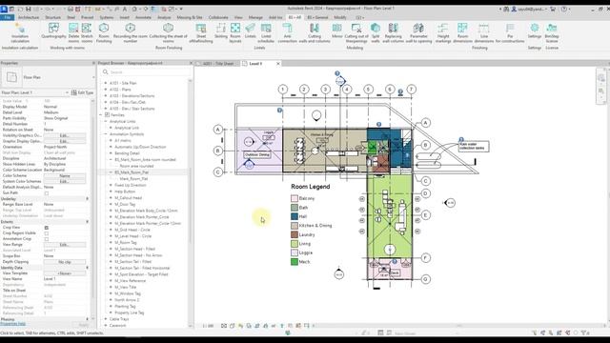Open the Room dimensions tool
Image resolution: width=610 pixels, height=343 pixels.
(462, 32)
